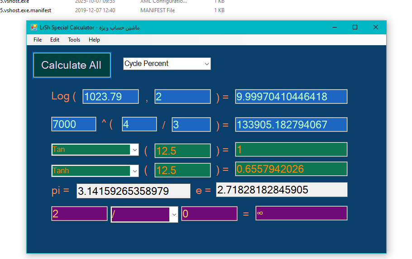
Task: Minimize the LrSh Special Calculator window
Action: click(334, 28)
